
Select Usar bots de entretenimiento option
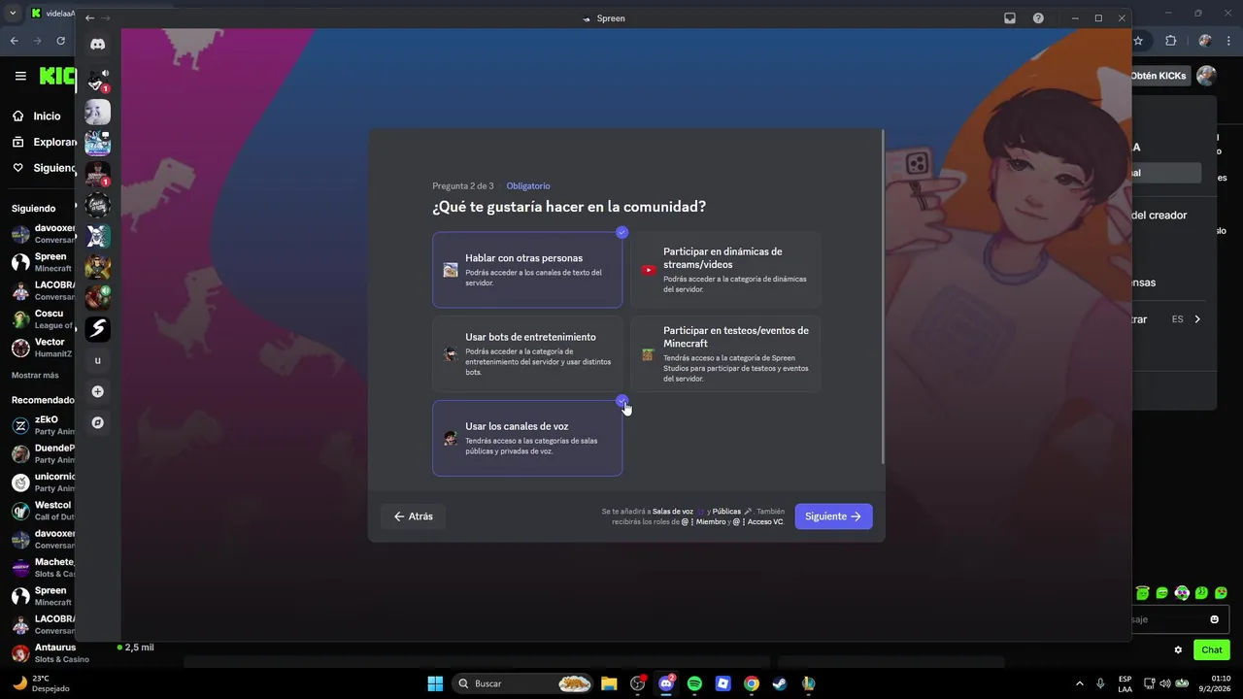pos(527,353)
